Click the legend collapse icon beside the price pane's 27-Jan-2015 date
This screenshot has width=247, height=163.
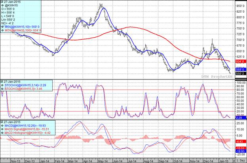pyautogui.click(x=2, y=2)
